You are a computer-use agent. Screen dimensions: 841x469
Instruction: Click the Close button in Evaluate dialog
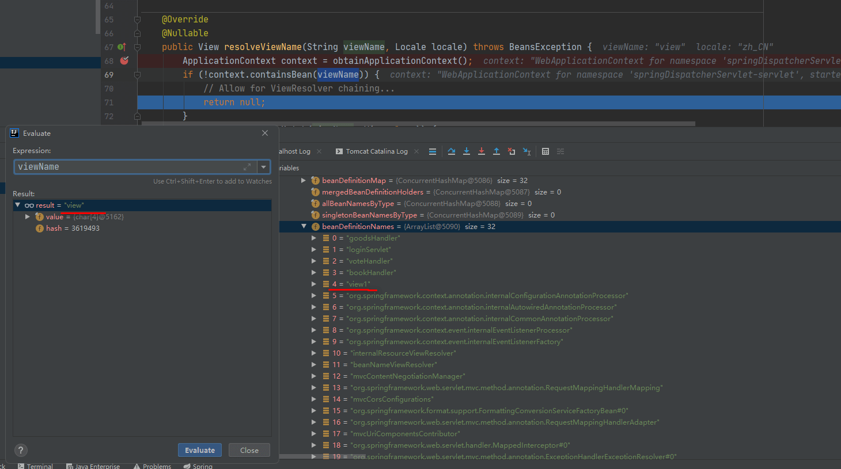(249, 450)
